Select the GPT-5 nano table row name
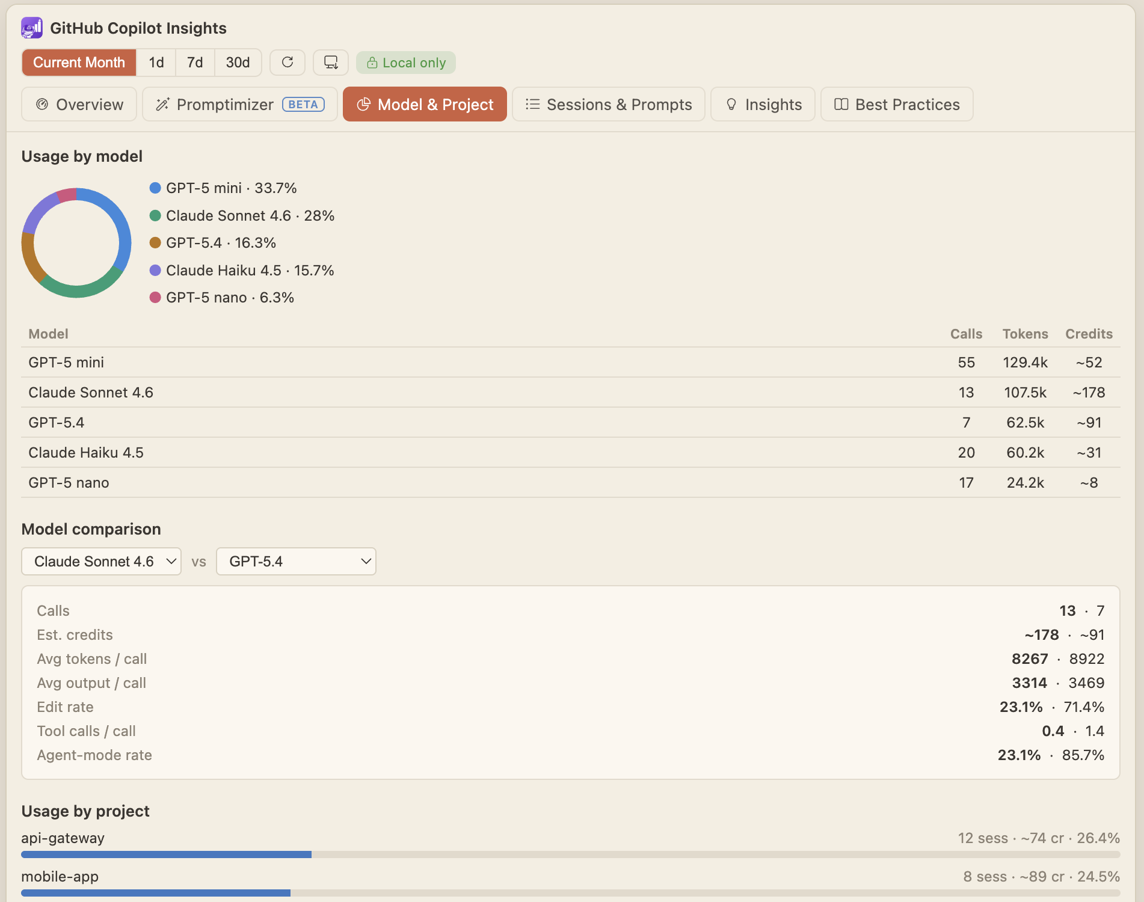Screen dimensions: 1144x902 [x=69, y=482]
